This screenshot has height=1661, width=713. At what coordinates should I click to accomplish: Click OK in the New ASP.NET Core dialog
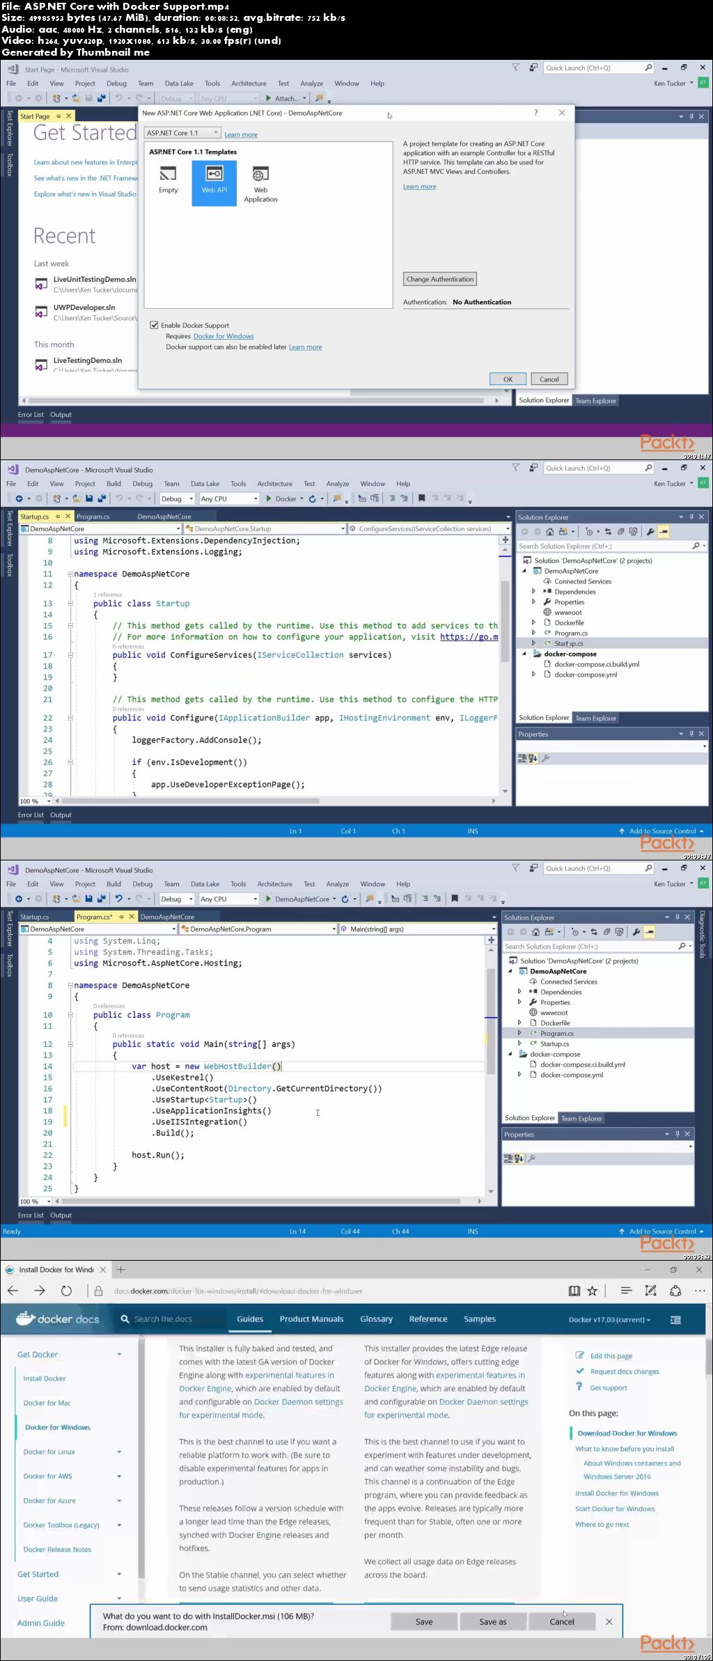pos(508,379)
